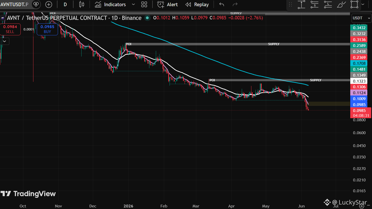
Task: Click the 0.0985 BUY button
Action: pyautogui.click(x=47, y=29)
